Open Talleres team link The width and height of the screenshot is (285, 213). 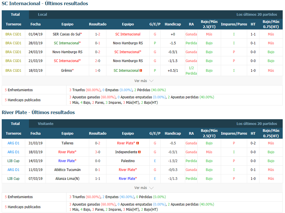click(x=67, y=143)
